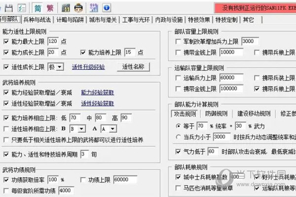The image size is (296, 197).
Task: Click the building number 11 toolbar icon
Action: [x=66, y=8]
